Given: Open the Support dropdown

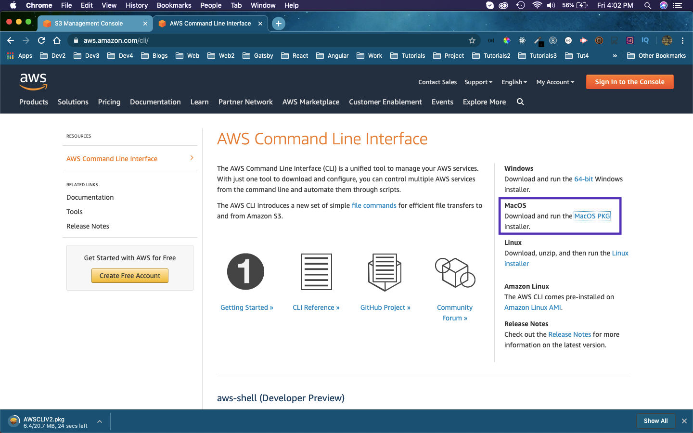Looking at the screenshot, I should (x=478, y=82).
